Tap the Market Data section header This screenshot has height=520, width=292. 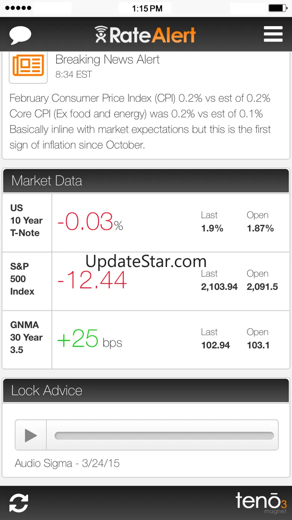coord(146,181)
